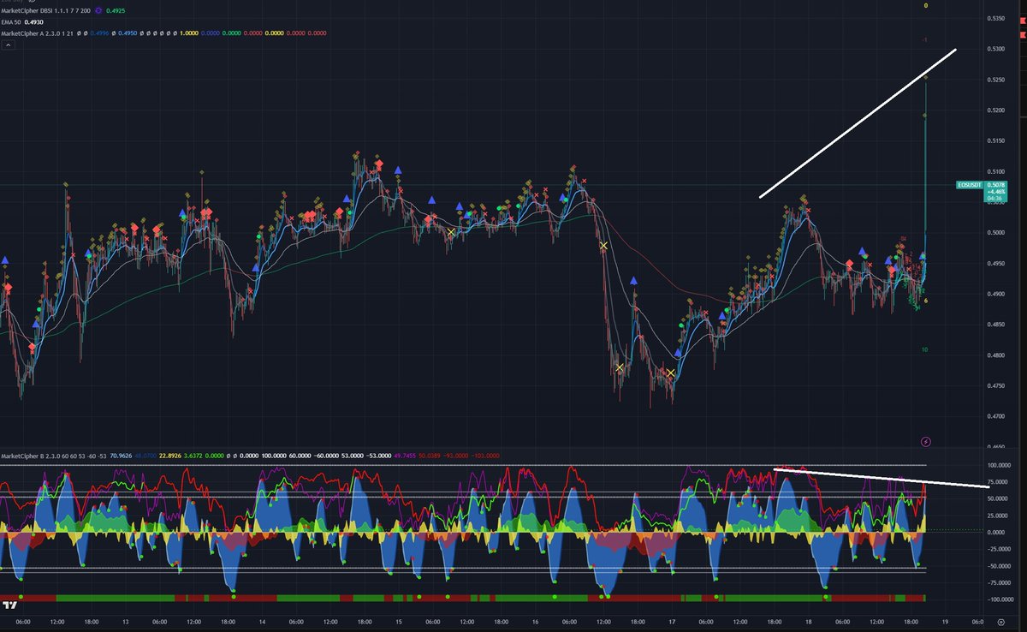
Task: Click the 04:36 candle countdown
Action: pos(996,197)
